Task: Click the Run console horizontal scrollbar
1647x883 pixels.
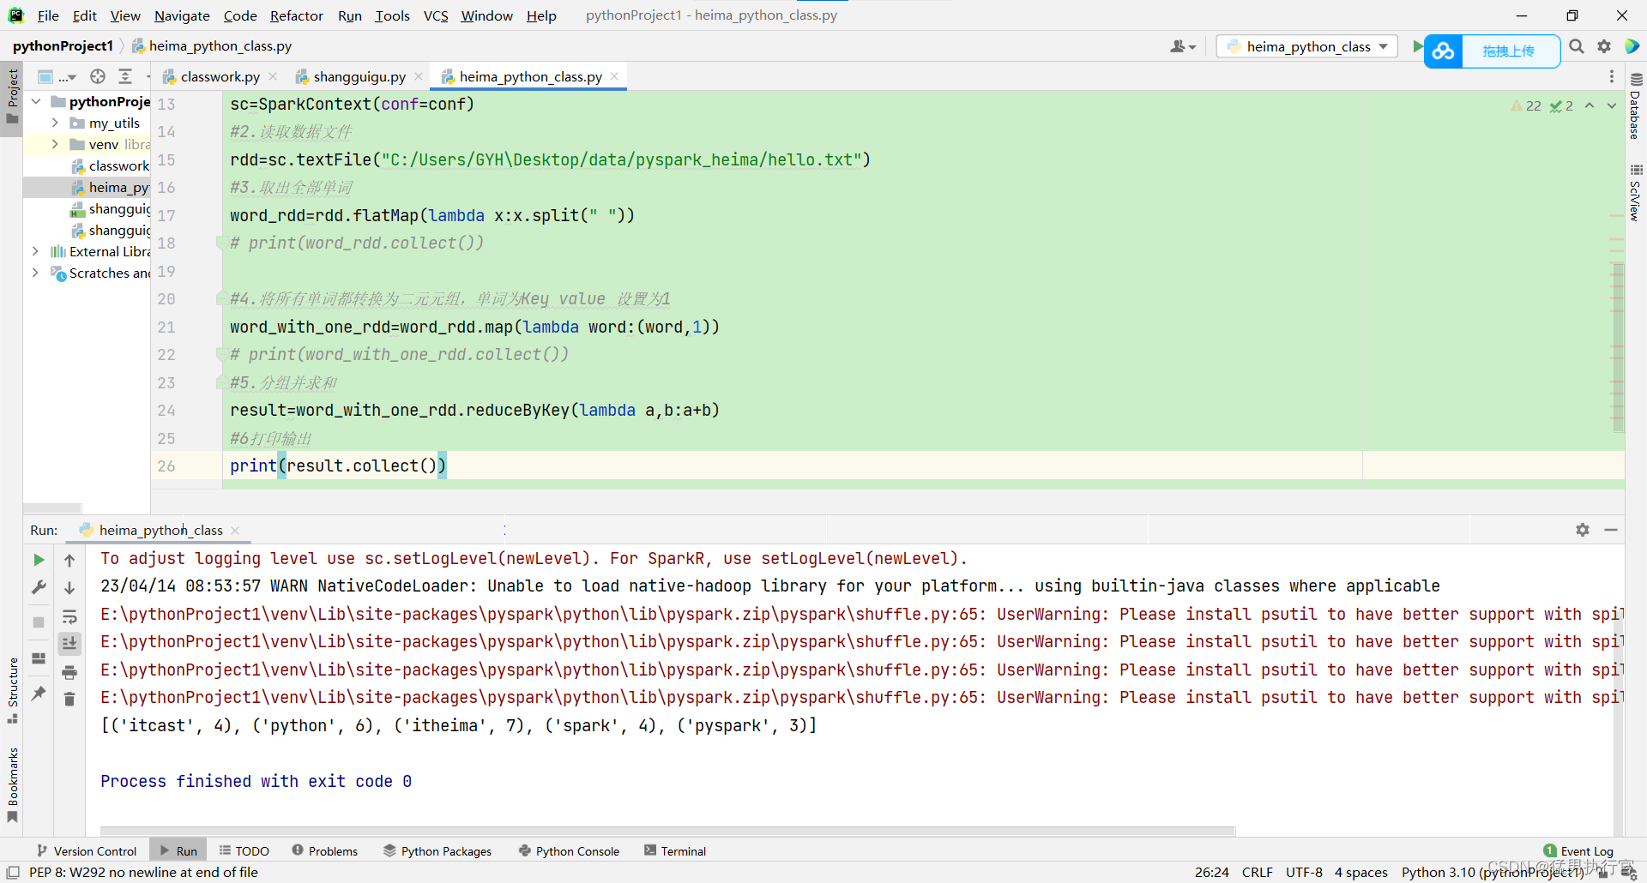Action: (x=667, y=831)
